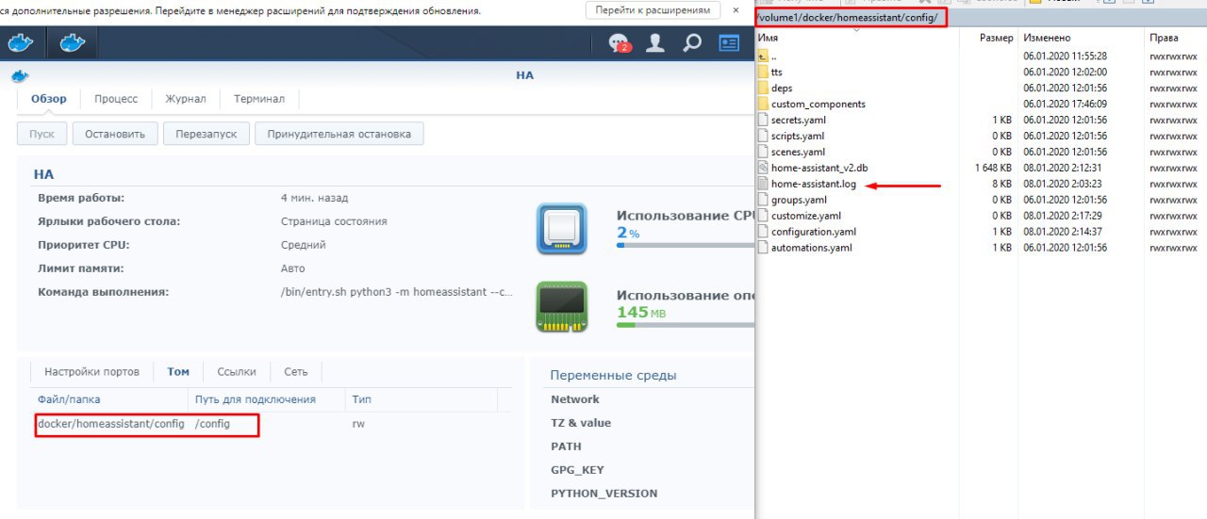Select the automations.yaml file name

tap(811, 249)
